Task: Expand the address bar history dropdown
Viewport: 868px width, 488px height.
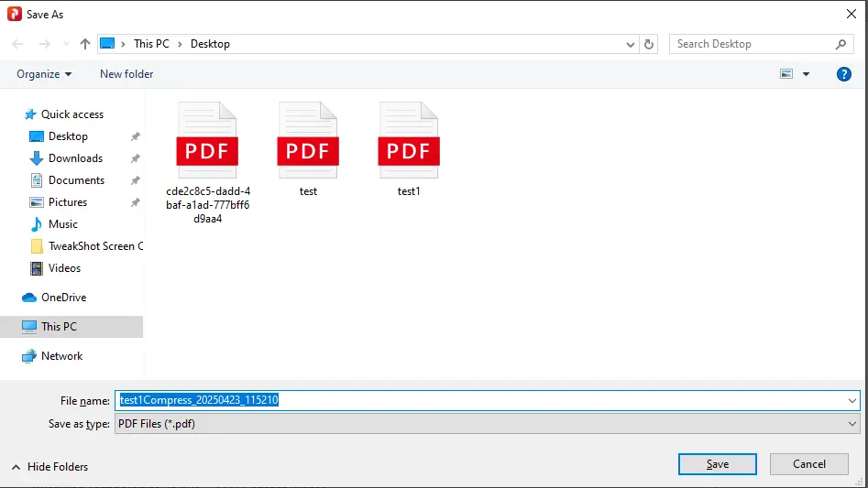Action: coord(630,44)
